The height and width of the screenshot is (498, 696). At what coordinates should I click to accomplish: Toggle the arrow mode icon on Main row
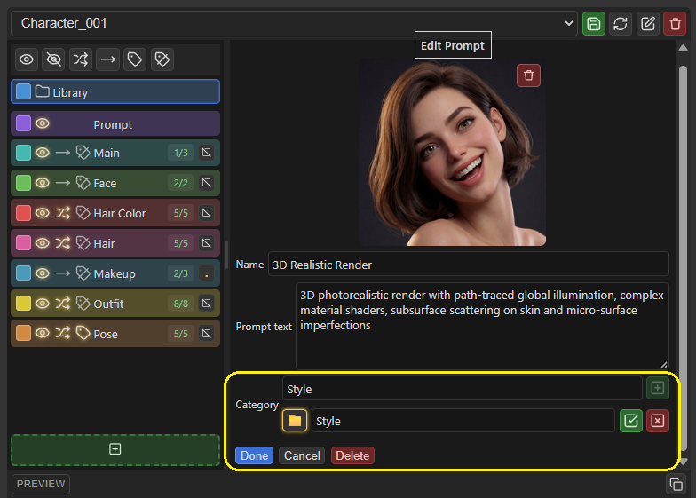point(62,153)
